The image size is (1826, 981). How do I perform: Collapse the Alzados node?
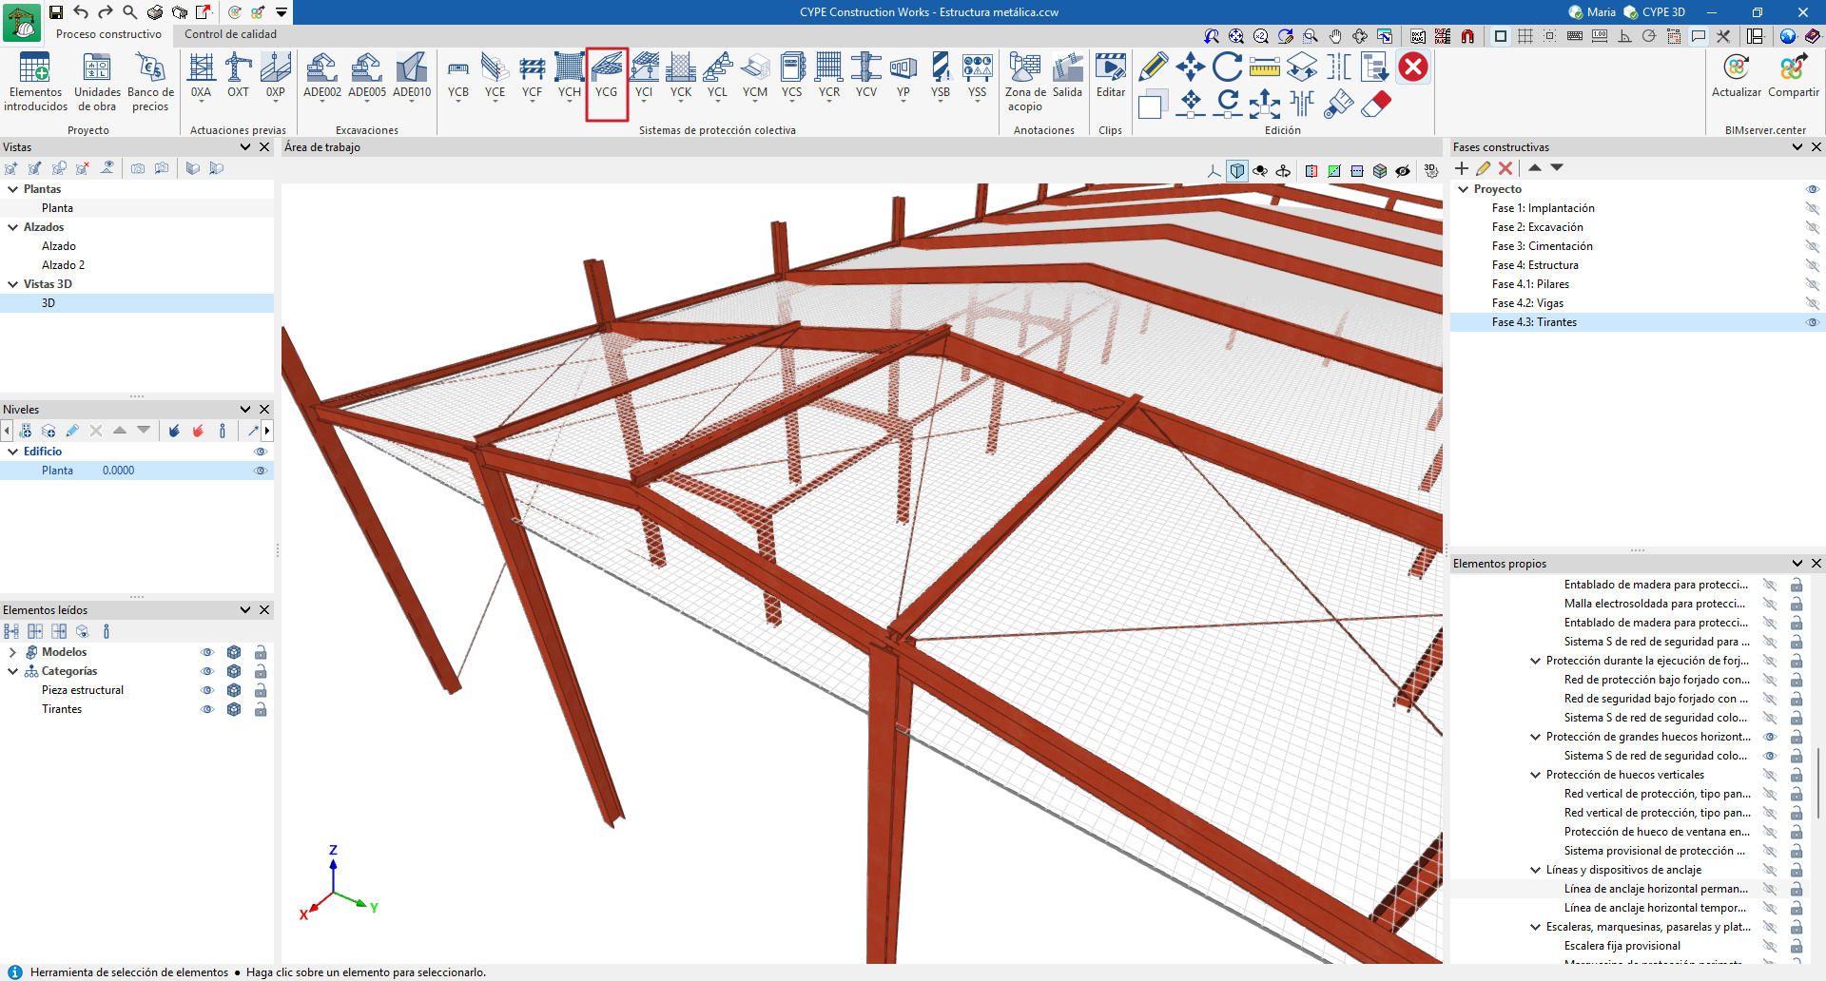[13, 227]
